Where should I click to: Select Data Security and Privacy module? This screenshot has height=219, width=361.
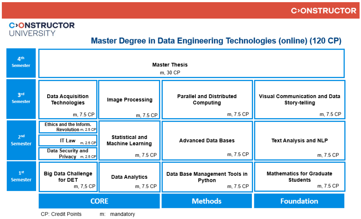pyautogui.click(x=68, y=153)
